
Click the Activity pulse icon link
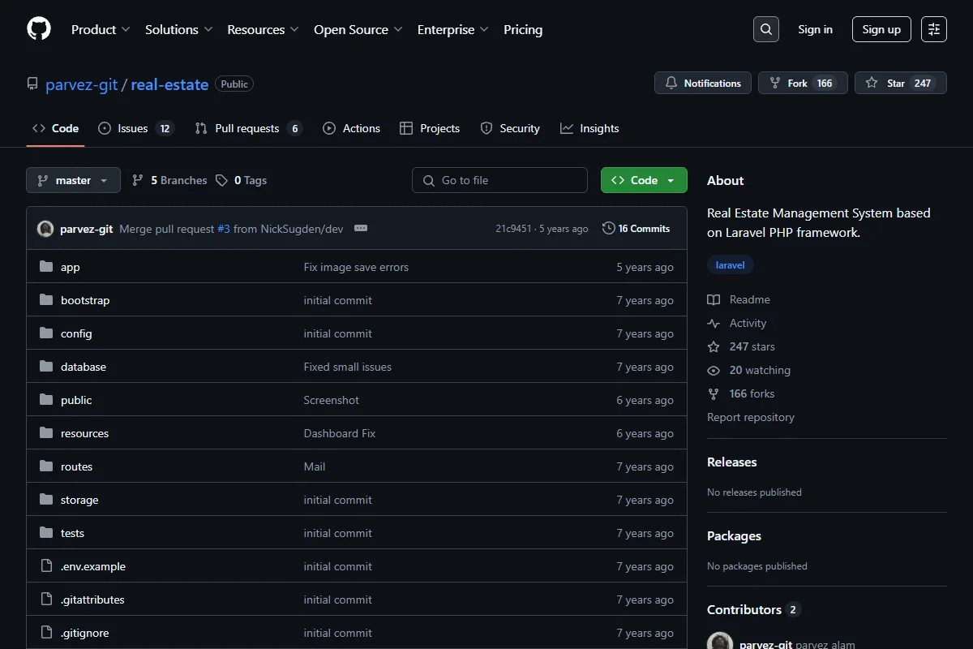(x=714, y=323)
